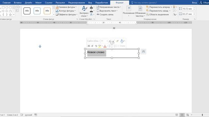The width and height of the screenshot is (209, 117).
Task: Open the Вставка tab
Action: [18, 3]
